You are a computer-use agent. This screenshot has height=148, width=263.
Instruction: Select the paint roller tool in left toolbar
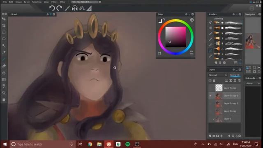[4, 86]
